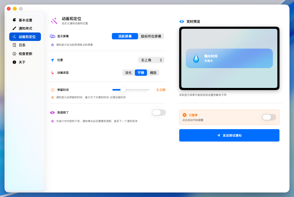Select the 平移 animation option
The height and width of the screenshot is (197, 294).
(141, 73)
